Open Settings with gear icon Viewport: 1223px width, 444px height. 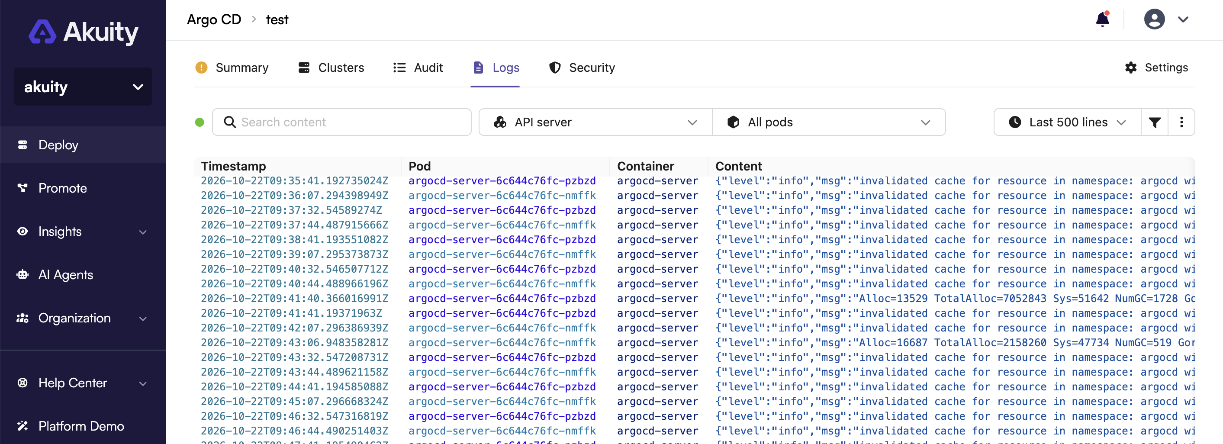coord(1156,68)
